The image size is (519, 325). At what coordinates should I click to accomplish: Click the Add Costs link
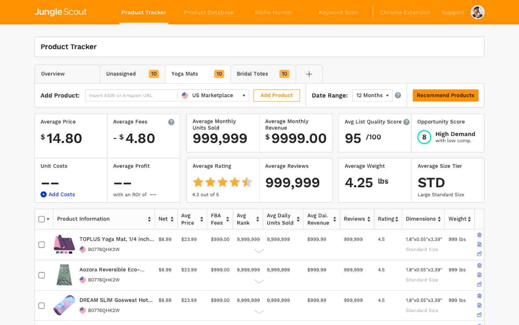pyautogui.click(x=62, y=195)
